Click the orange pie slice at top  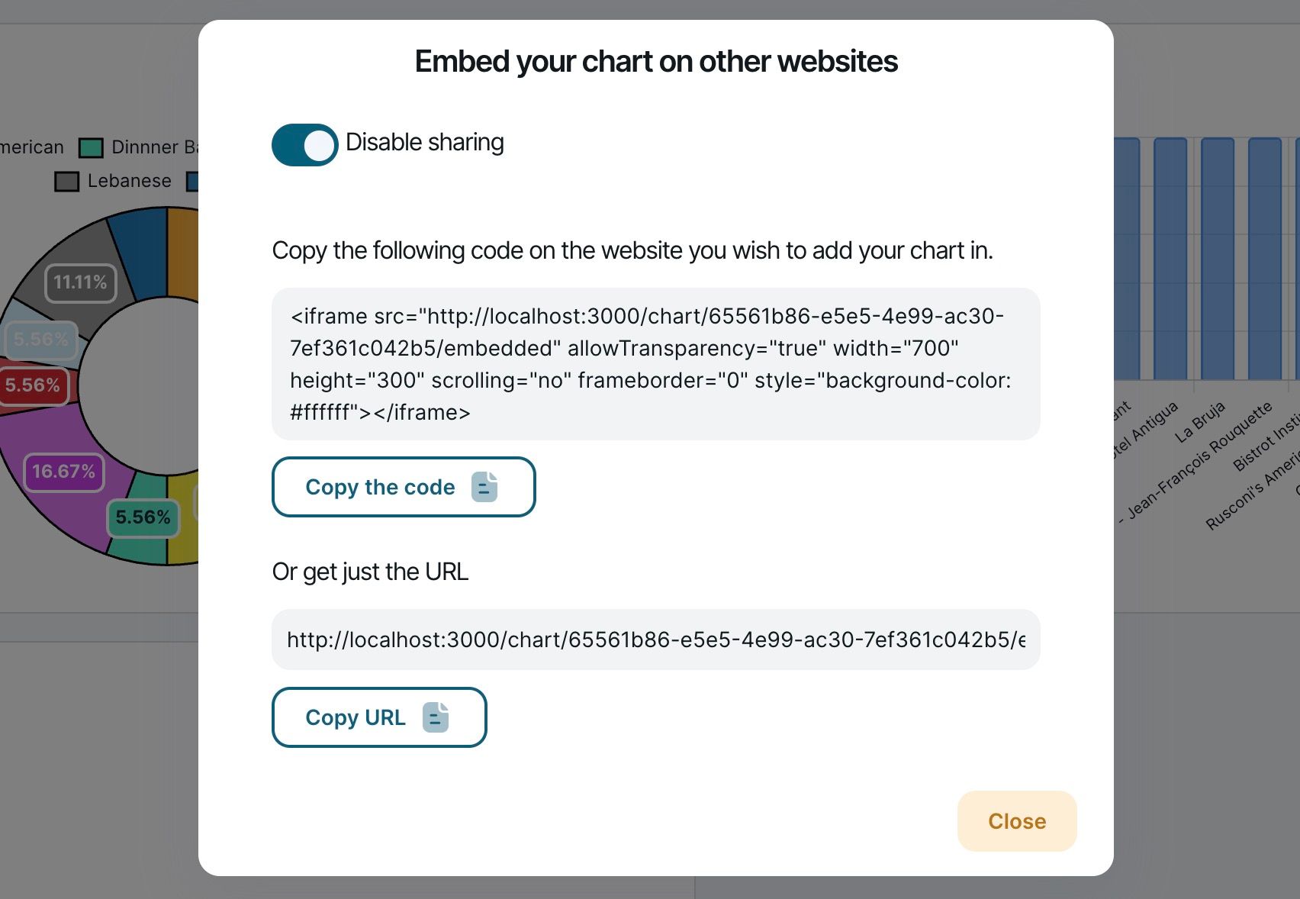pos(182,252)
